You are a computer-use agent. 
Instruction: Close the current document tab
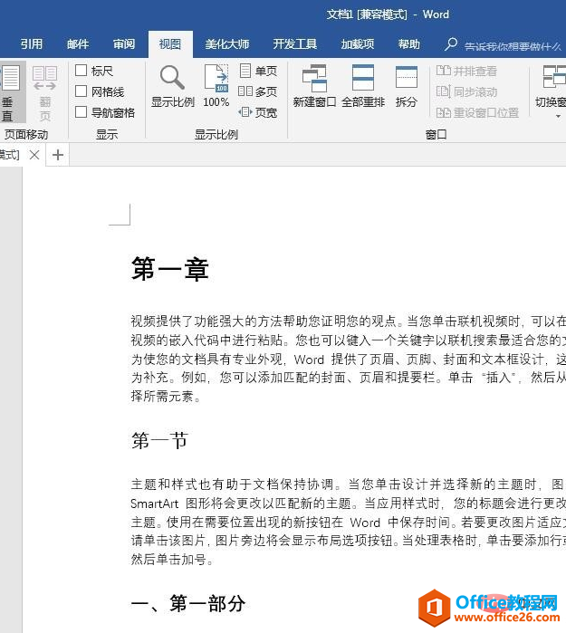34,155
